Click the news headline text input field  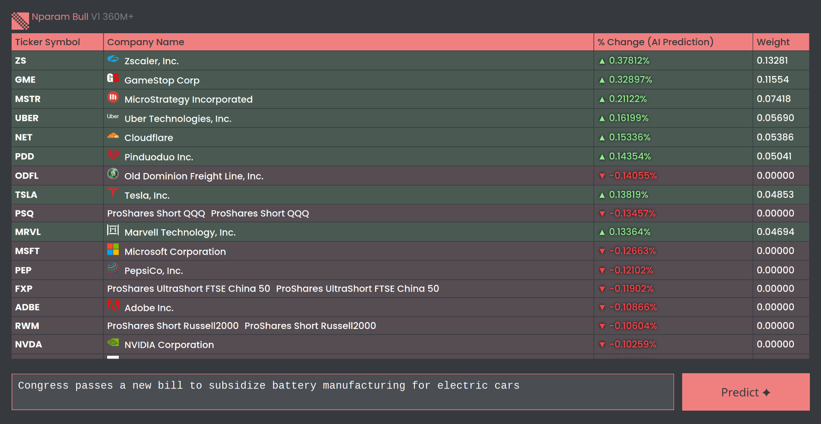click(x=343, y=392)
